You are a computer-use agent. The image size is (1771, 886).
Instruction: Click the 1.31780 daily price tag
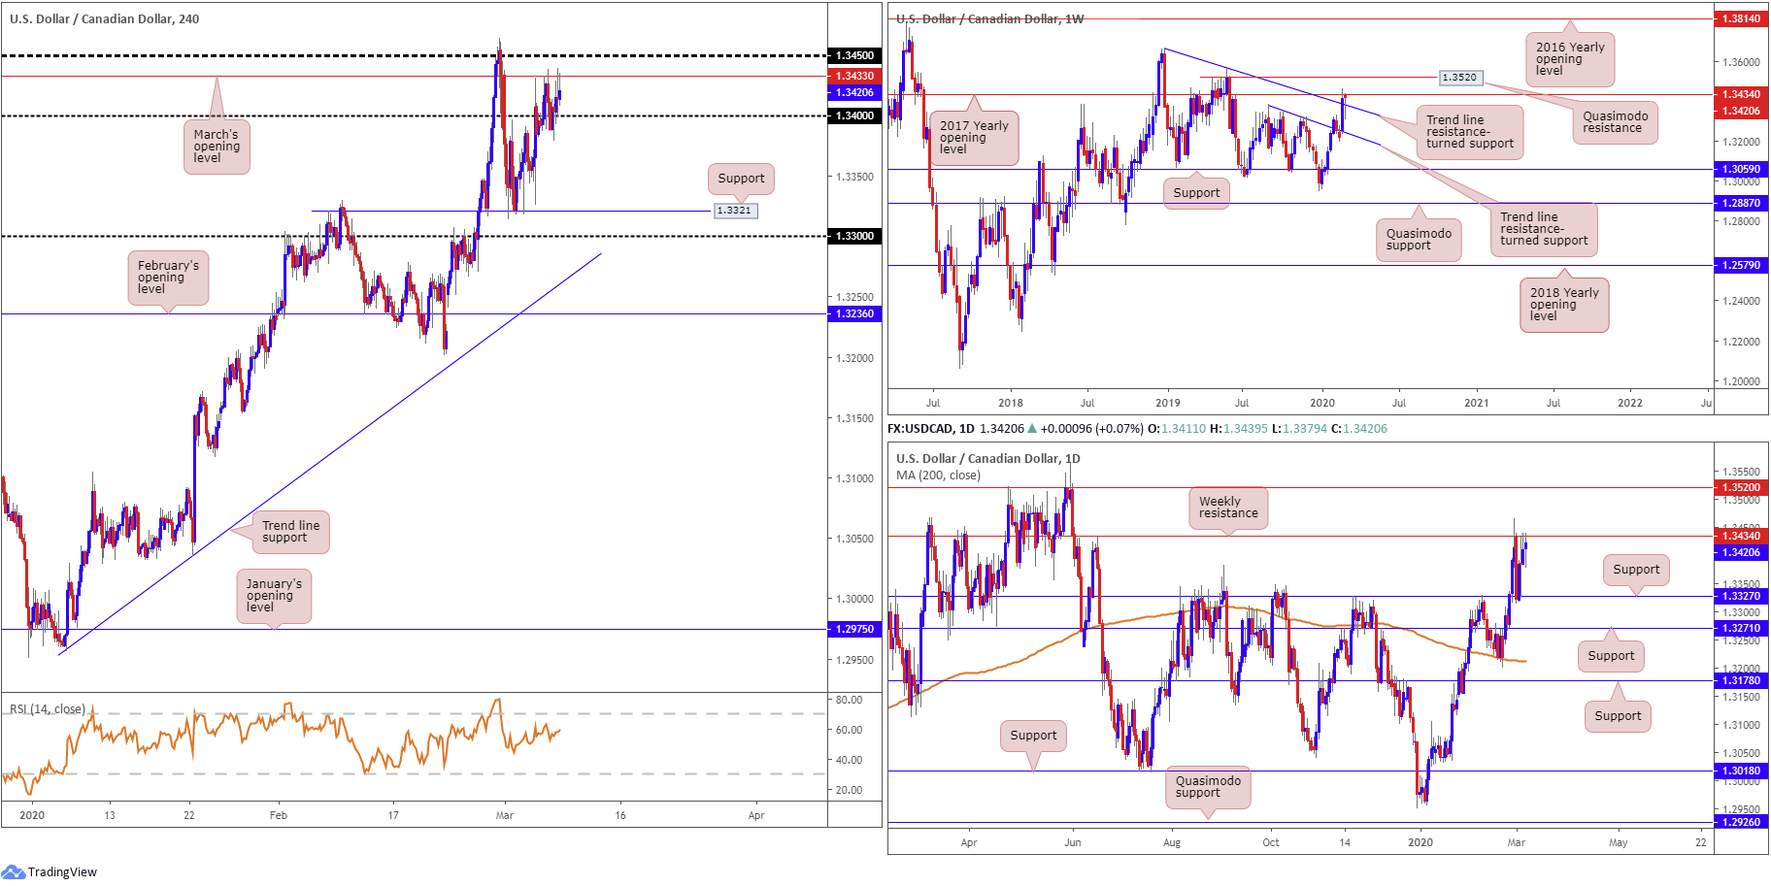coord(1741,680)
